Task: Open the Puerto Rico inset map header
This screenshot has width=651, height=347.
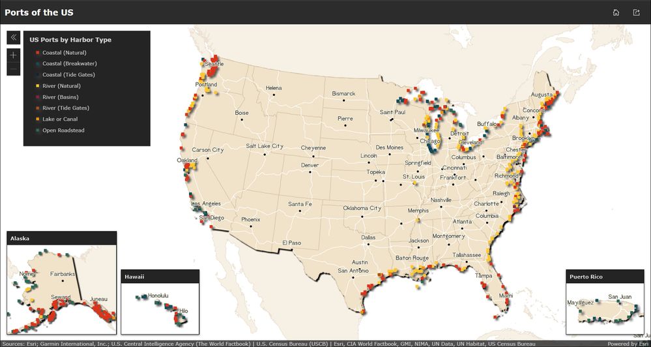Action: tap(605, 277)
